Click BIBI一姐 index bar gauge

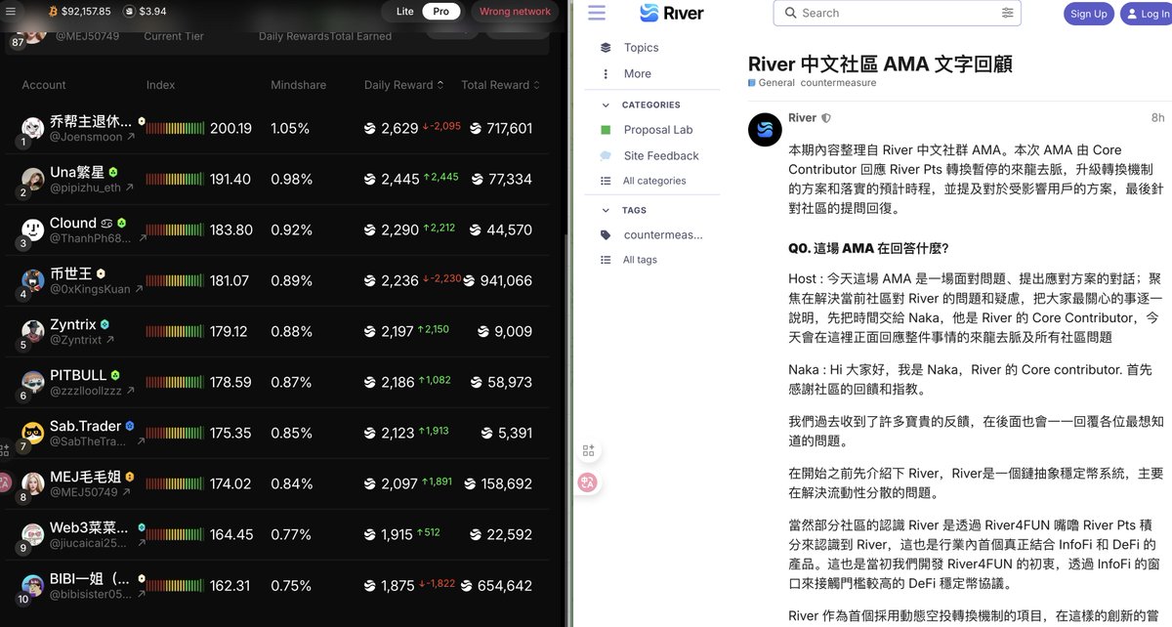pos(175,586)
